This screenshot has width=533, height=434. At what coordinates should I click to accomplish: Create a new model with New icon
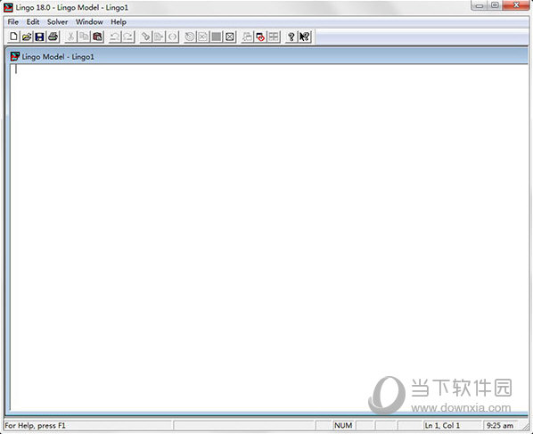click(13, 37)
